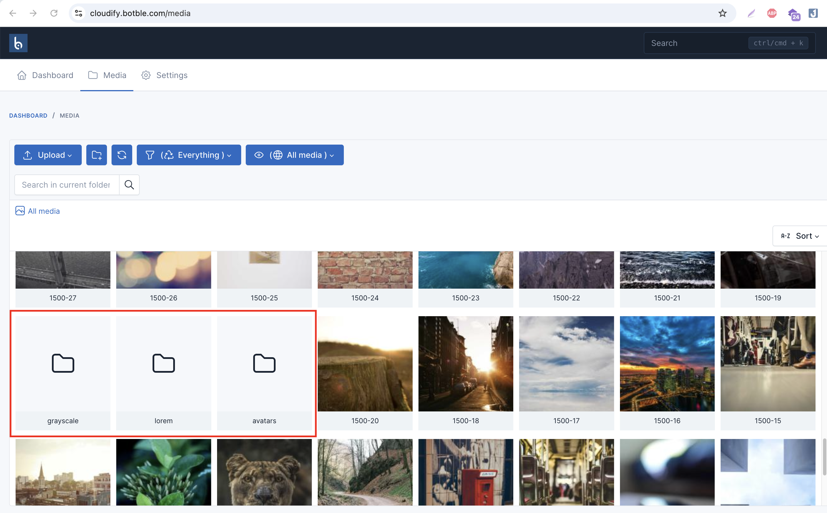Select the 1500-16 city skyline thumbnail

(667, 364)
